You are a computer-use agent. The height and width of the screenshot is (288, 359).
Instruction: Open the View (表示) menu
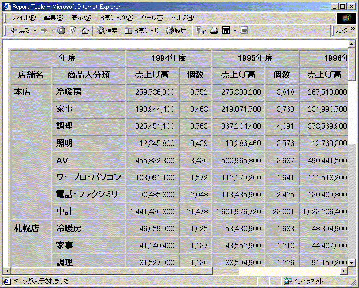pos(81,18)
